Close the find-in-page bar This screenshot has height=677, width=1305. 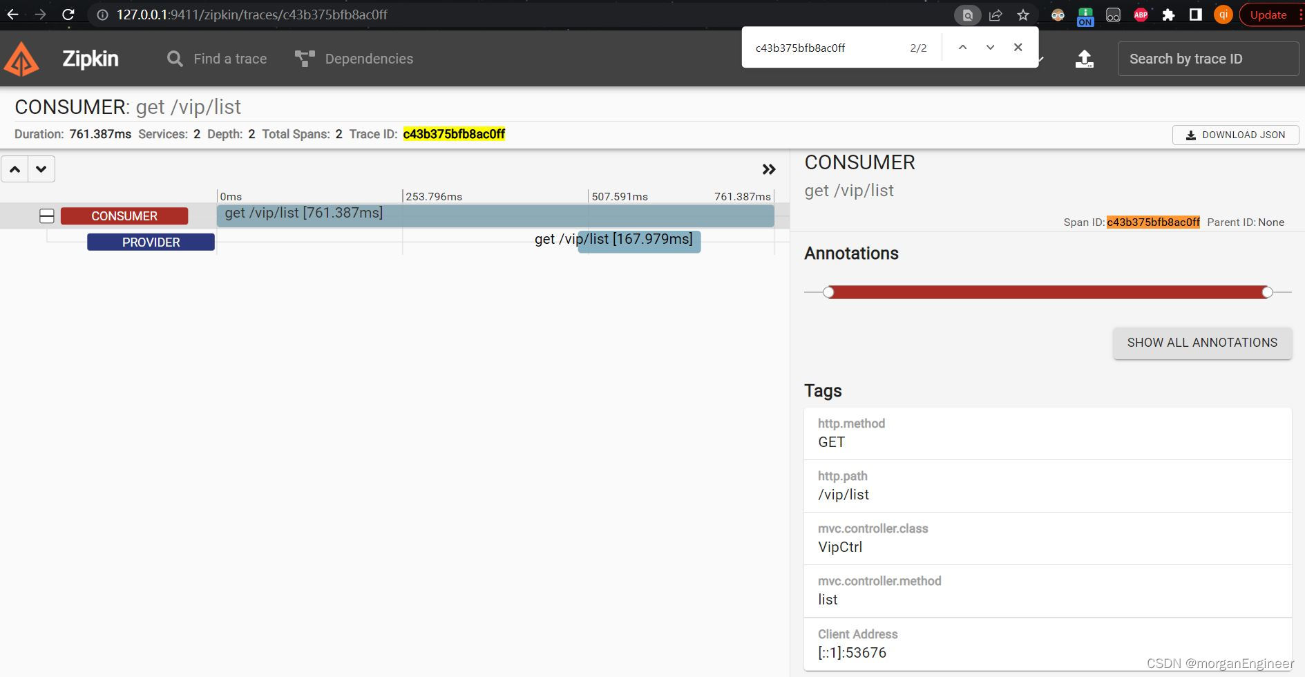[1018, 47]
